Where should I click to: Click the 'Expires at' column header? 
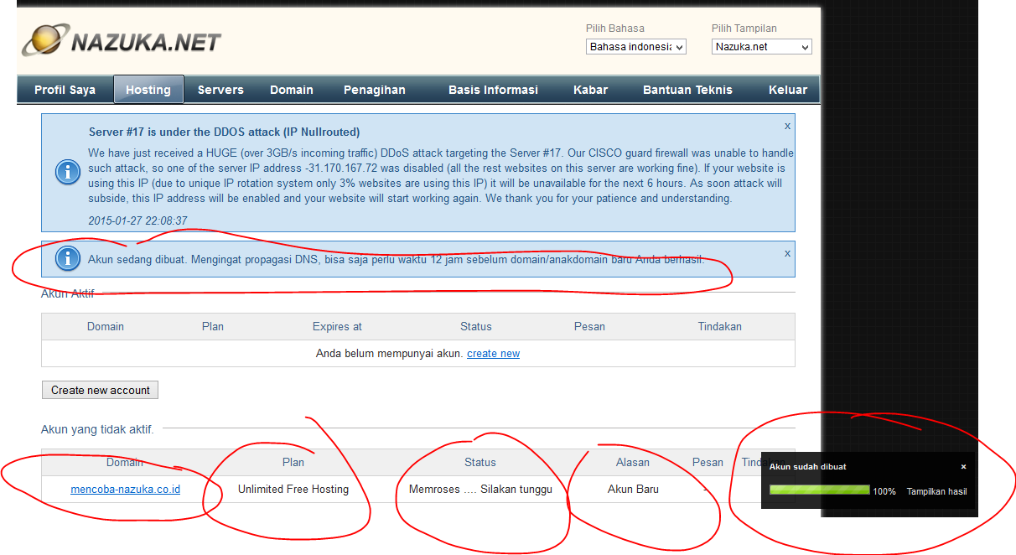(x=337, y=326)
